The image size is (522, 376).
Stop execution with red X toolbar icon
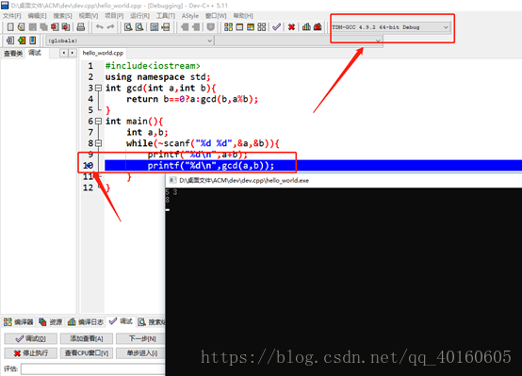tap(291, 27)
